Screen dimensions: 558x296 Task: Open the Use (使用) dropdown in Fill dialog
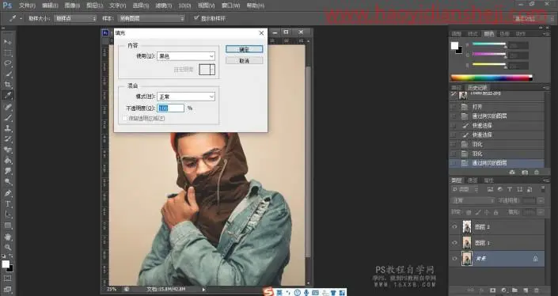point(186,56)
